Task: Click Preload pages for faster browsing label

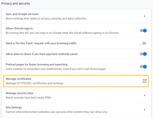Action: 37,64
